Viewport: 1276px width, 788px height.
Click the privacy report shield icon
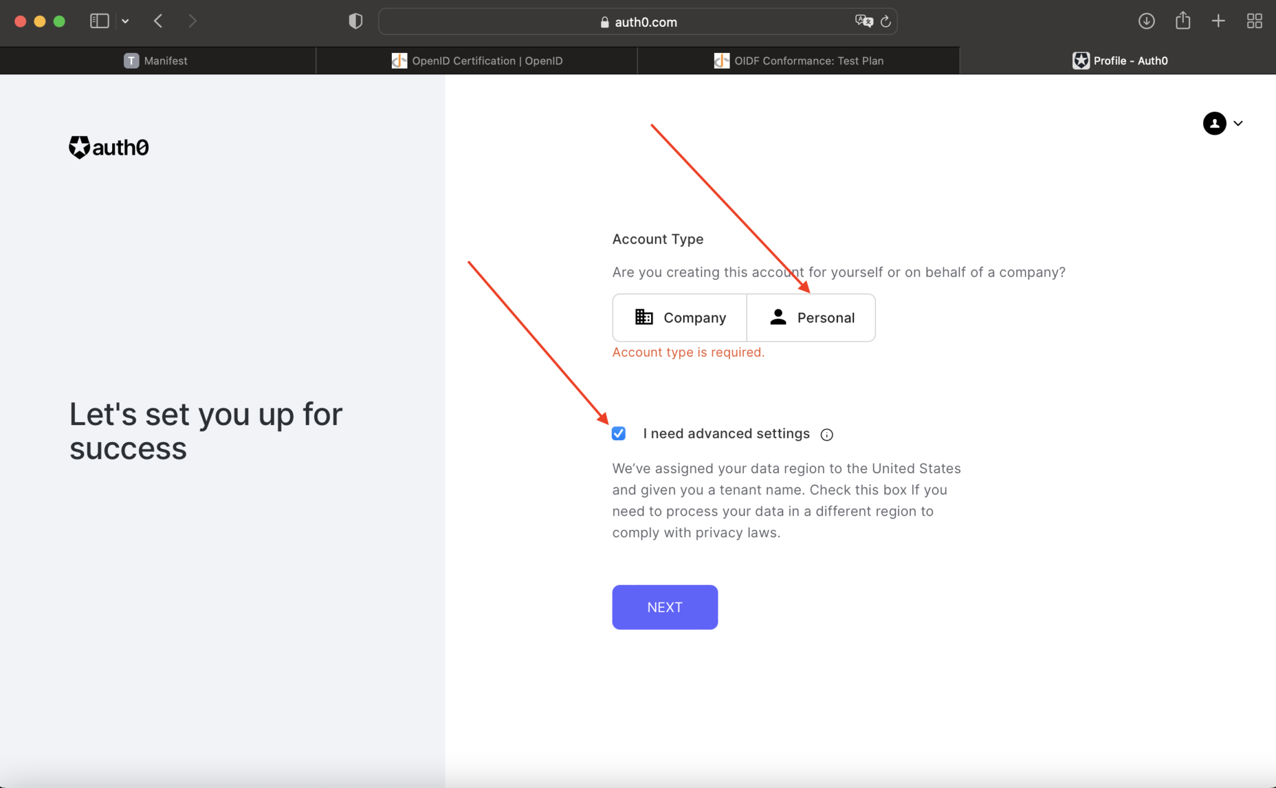355,21
